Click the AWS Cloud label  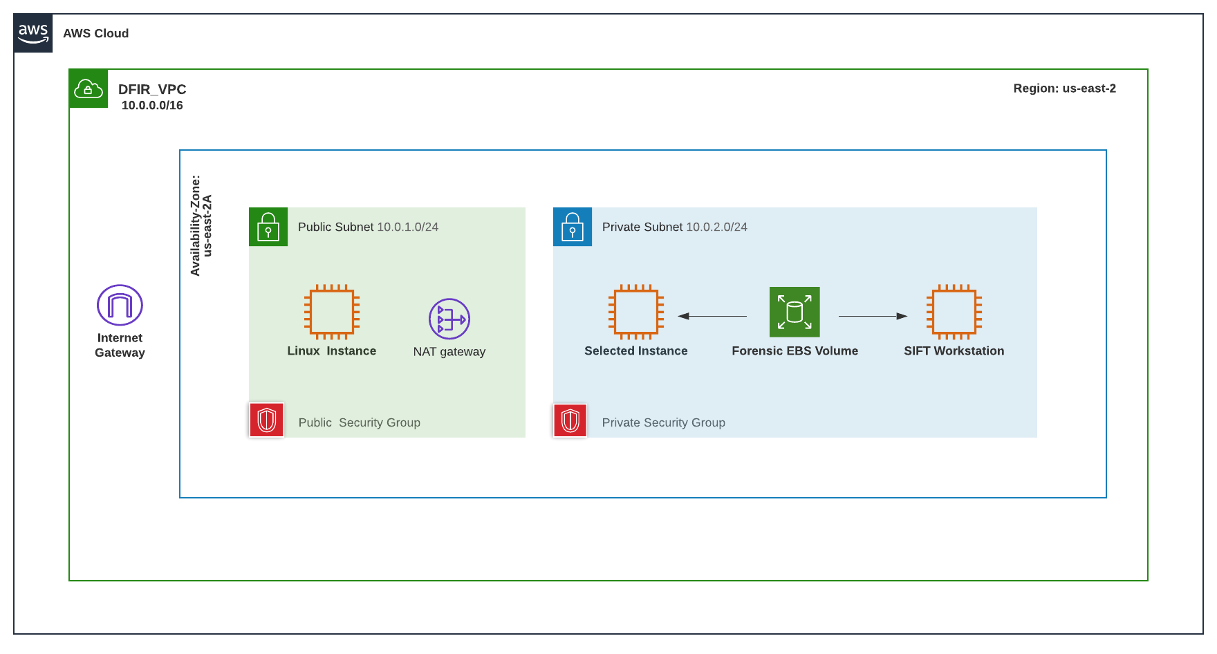click(x=95, y=33)
